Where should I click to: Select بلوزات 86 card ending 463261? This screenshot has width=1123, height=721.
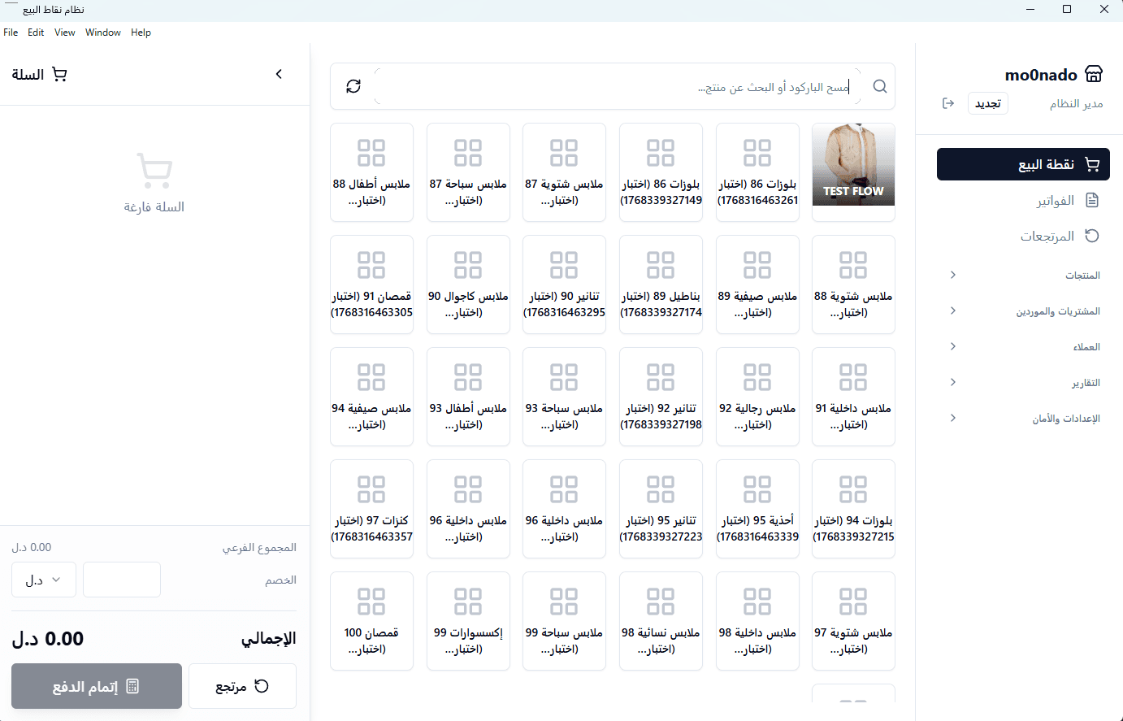757,172
